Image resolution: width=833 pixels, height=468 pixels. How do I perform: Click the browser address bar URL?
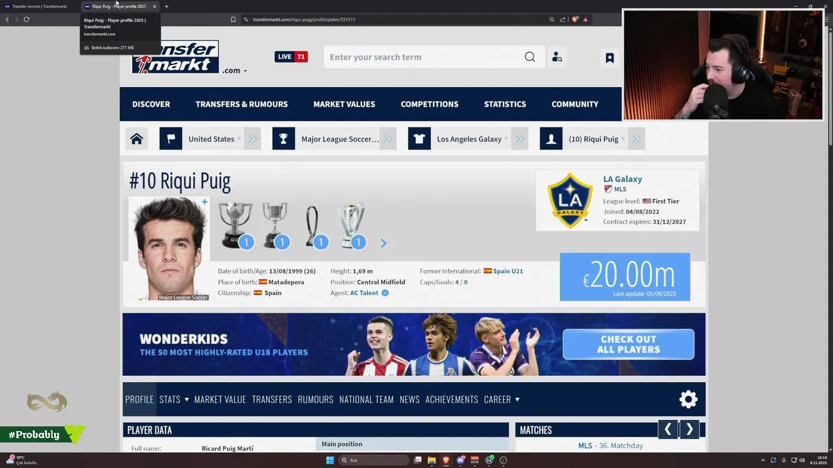[304, 19]
